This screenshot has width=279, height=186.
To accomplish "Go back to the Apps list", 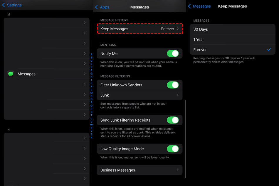I will [102, 7].
